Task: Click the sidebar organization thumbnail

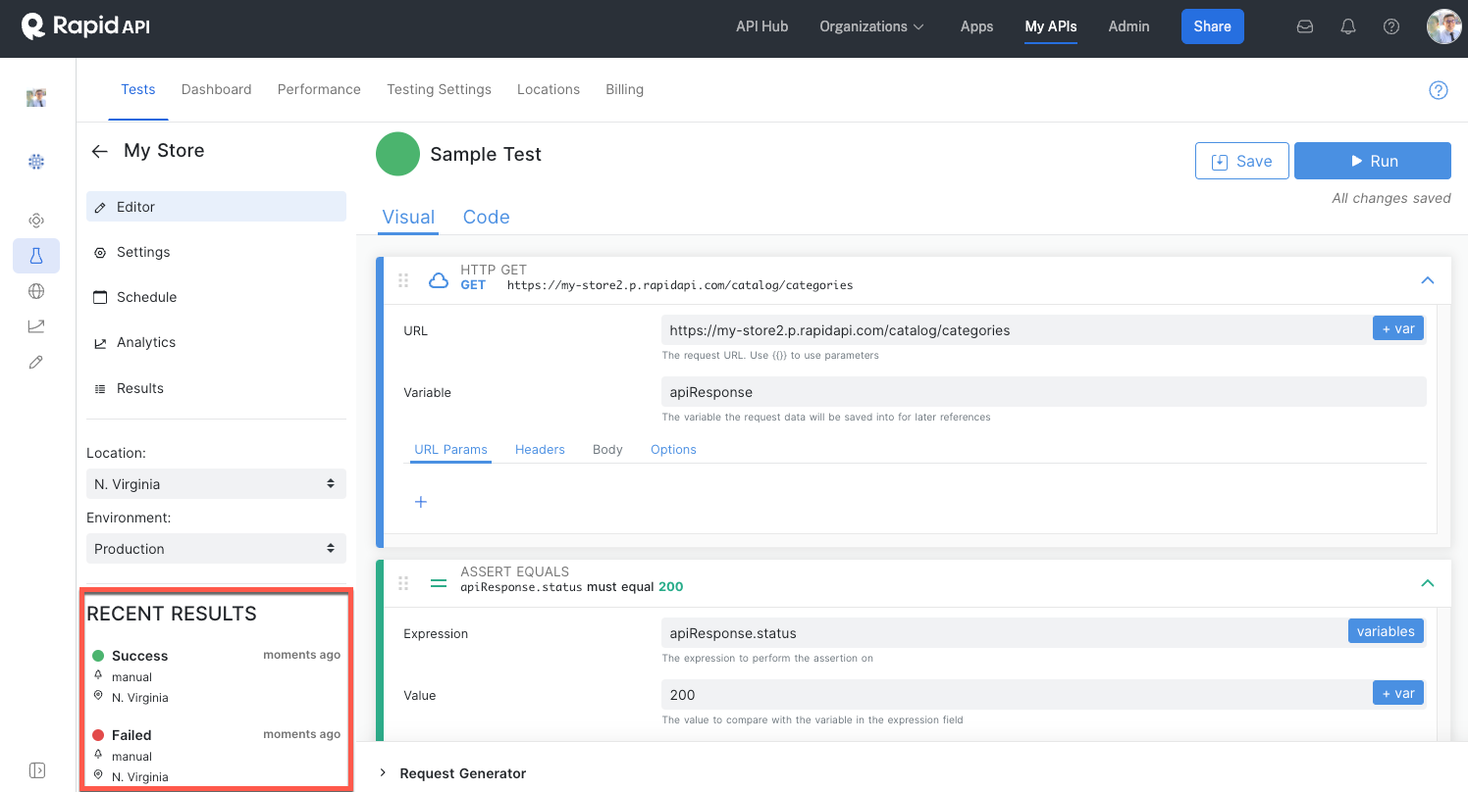Action: [x=36, y=98]
